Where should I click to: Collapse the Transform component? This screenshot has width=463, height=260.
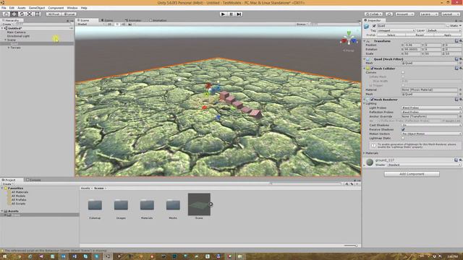click(x=365, y=41)
